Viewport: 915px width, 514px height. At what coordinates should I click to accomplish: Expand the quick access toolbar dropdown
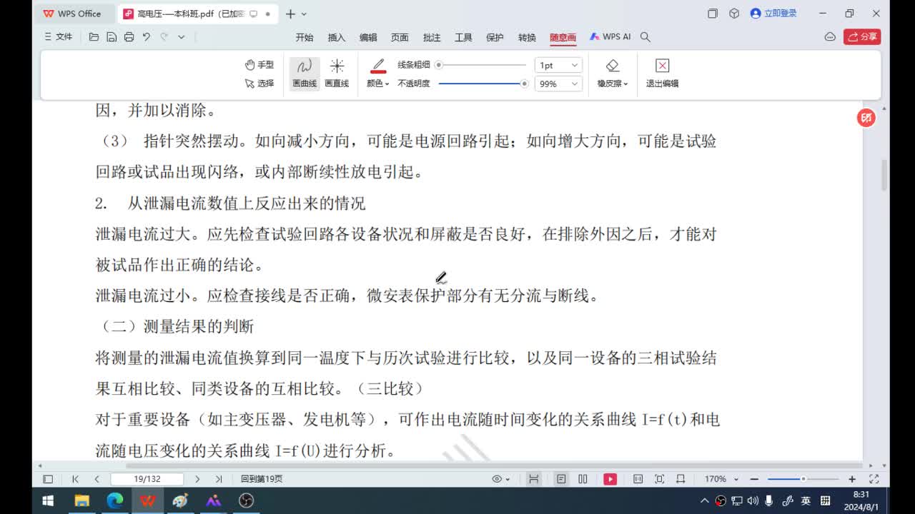[181, 36]
